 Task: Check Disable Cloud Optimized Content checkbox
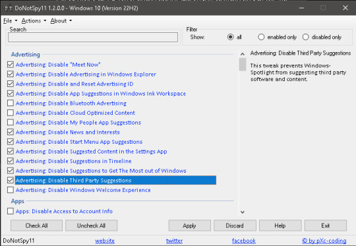point(11,113)
